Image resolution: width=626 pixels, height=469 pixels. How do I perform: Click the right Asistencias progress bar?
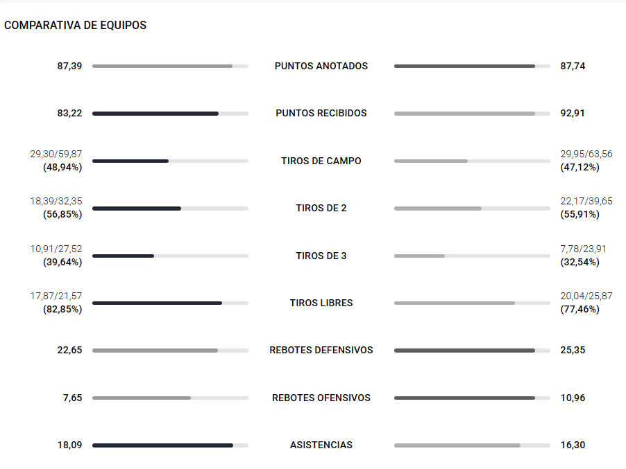click(472, 445)
